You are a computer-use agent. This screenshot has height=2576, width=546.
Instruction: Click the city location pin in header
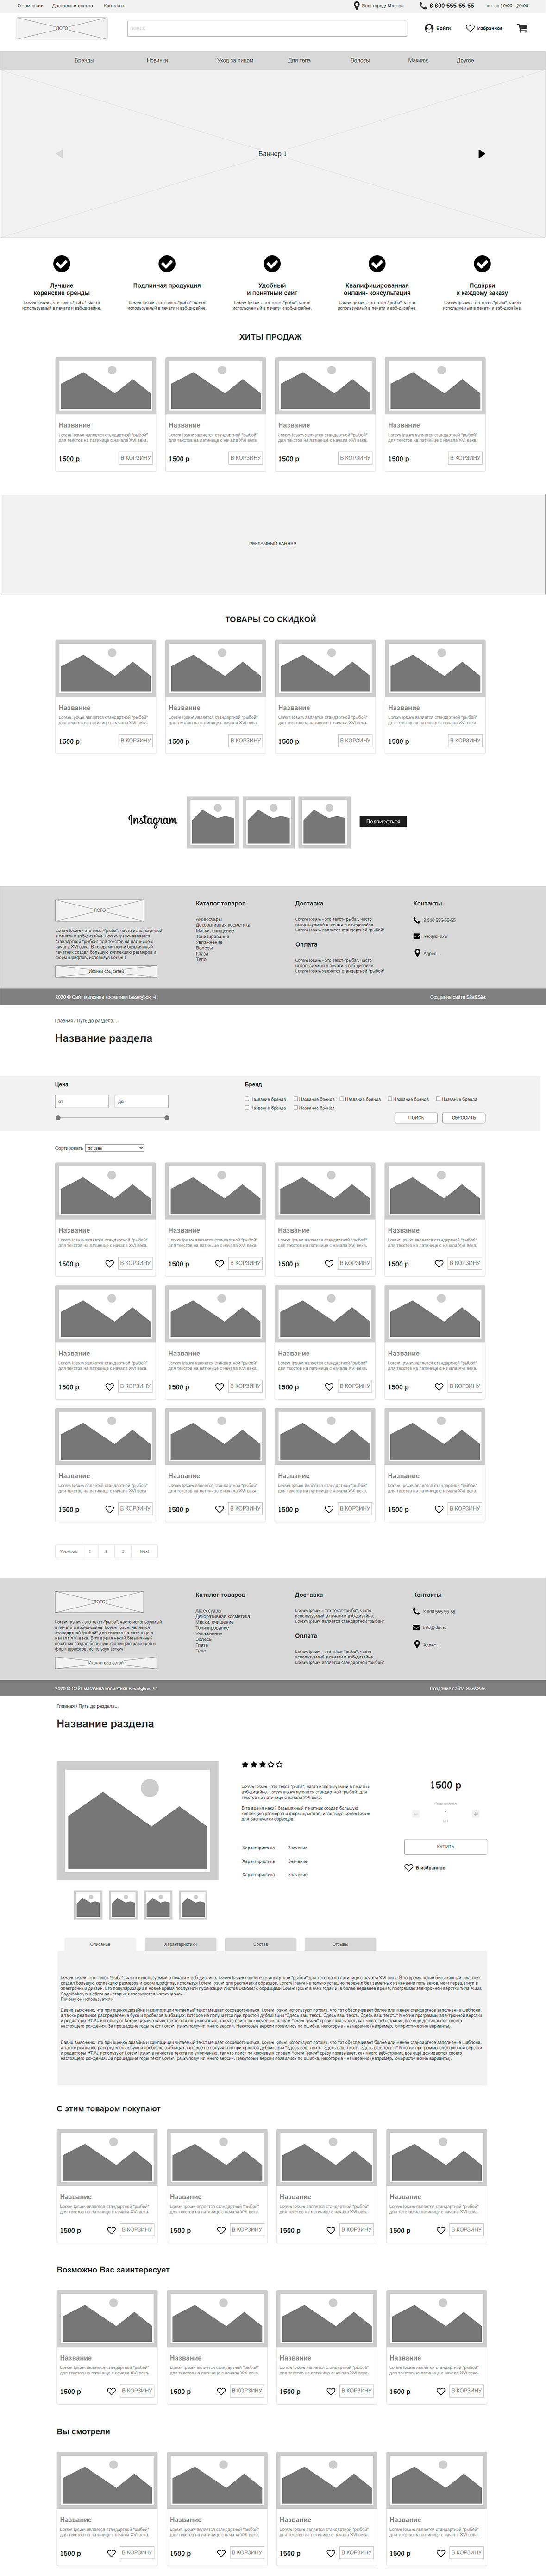(356, 6)
